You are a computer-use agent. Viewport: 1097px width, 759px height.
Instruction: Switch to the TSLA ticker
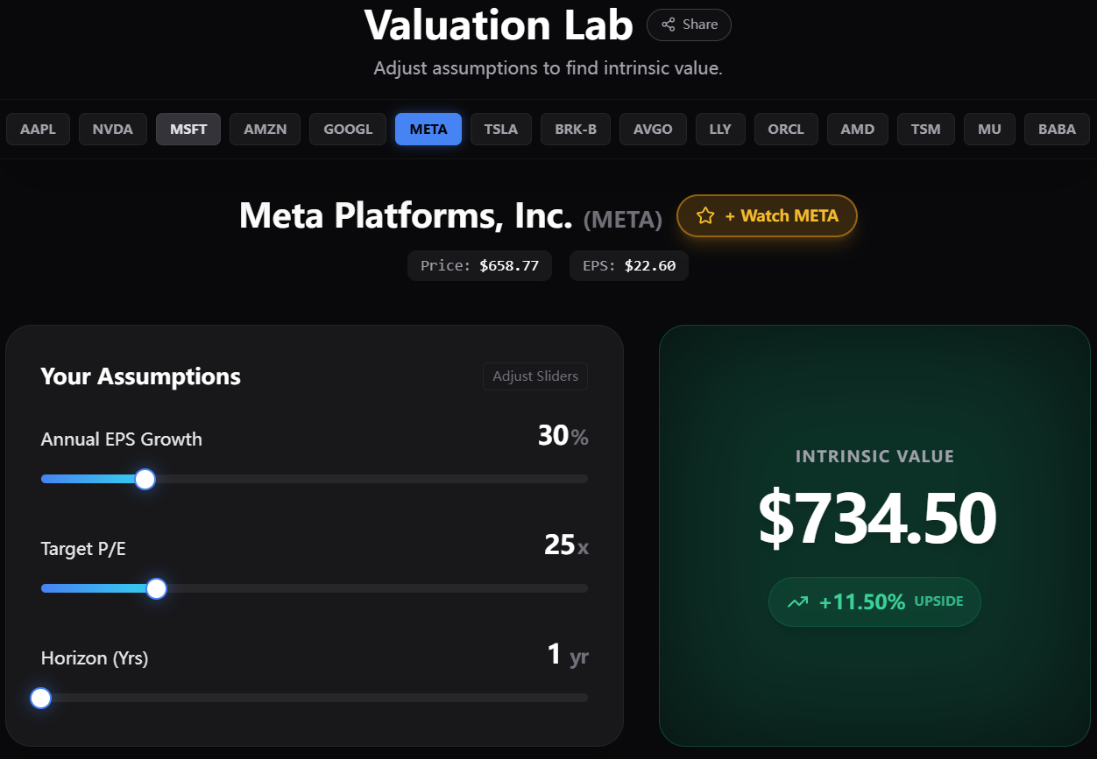(501, 130)
